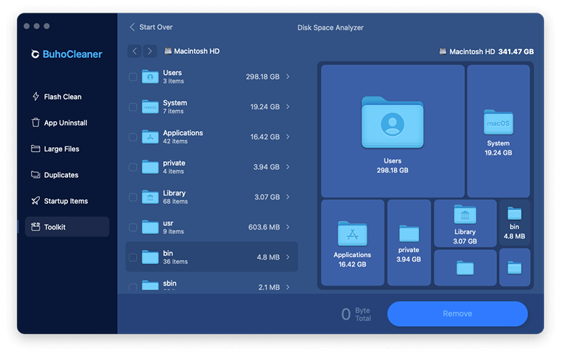Image resolution: width=561 pixels, height=355 pixels.
Task: Select the Library tile in treemap
Action: click(x=465, y=223)
